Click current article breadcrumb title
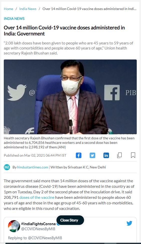 90,9
